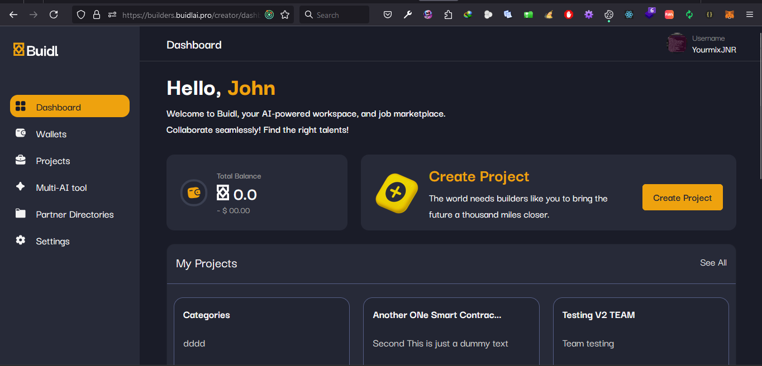Click the Partner Directories folder icon
Screen dimensions: 762x366
coord(20,214)
